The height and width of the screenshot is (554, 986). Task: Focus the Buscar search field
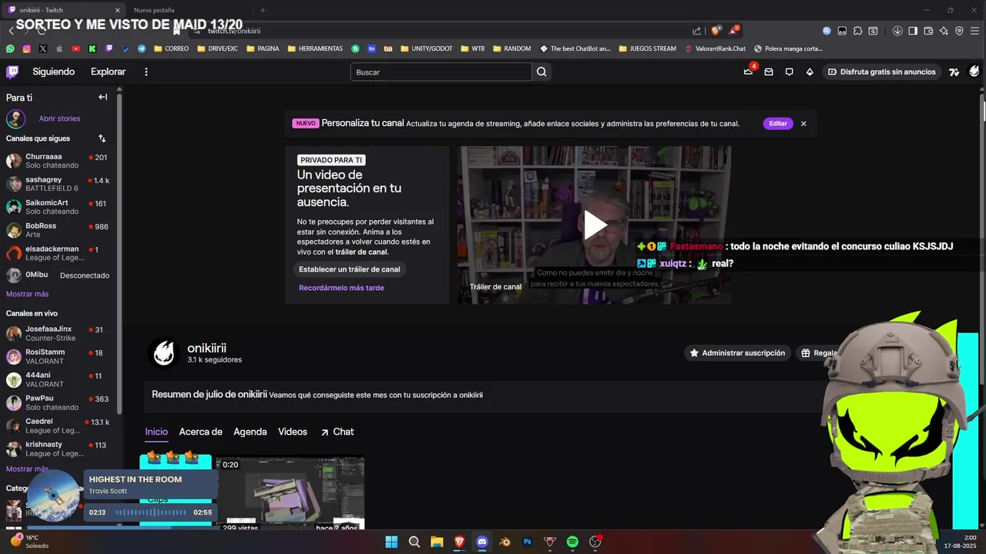point(441,72)
